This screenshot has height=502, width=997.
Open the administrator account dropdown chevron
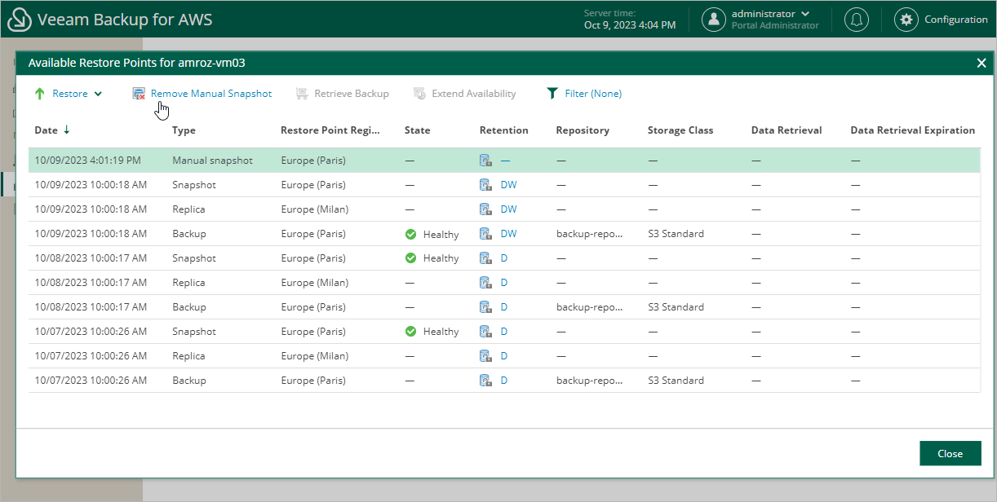click(x=806, y=14)
